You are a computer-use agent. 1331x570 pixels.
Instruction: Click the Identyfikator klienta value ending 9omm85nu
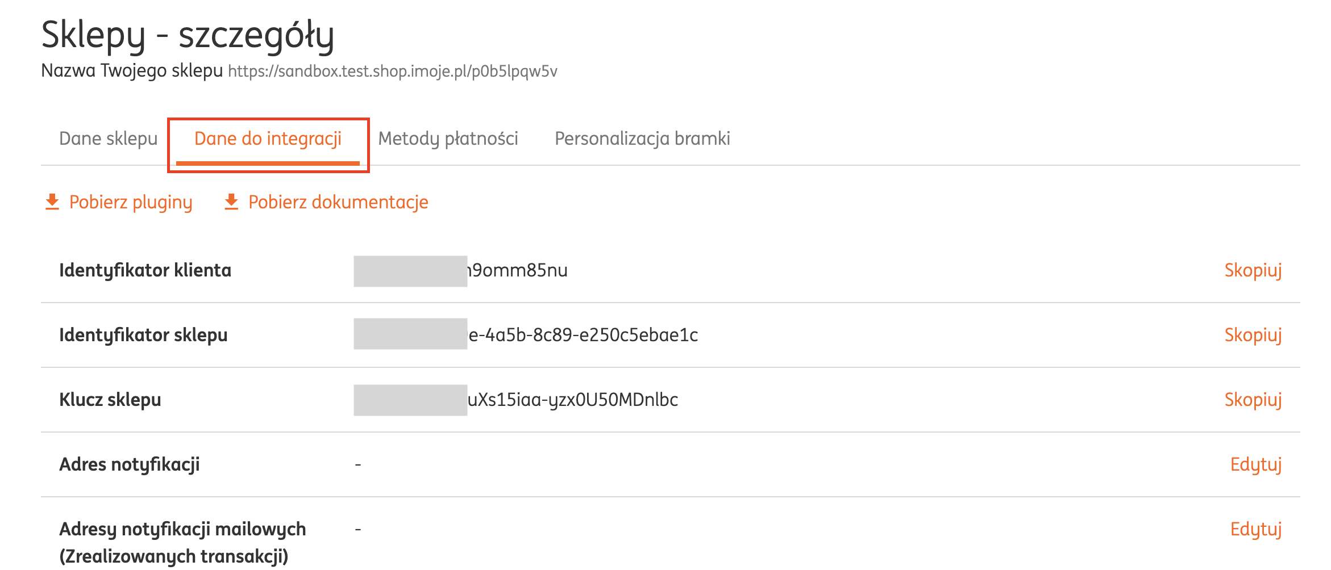pyautogui.click(x=517, y=271)
